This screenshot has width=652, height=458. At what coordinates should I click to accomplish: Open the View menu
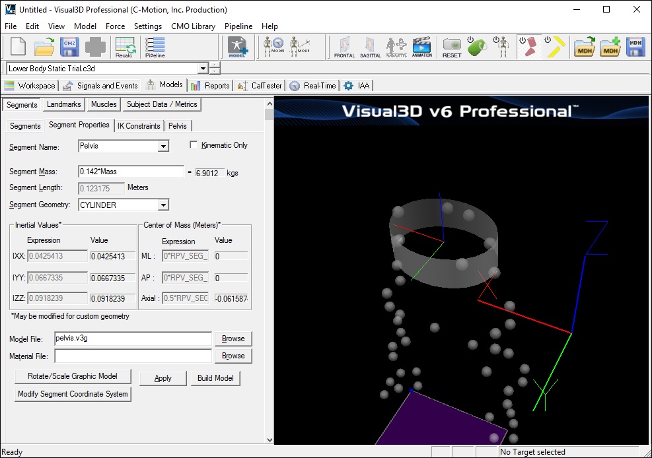56,26
